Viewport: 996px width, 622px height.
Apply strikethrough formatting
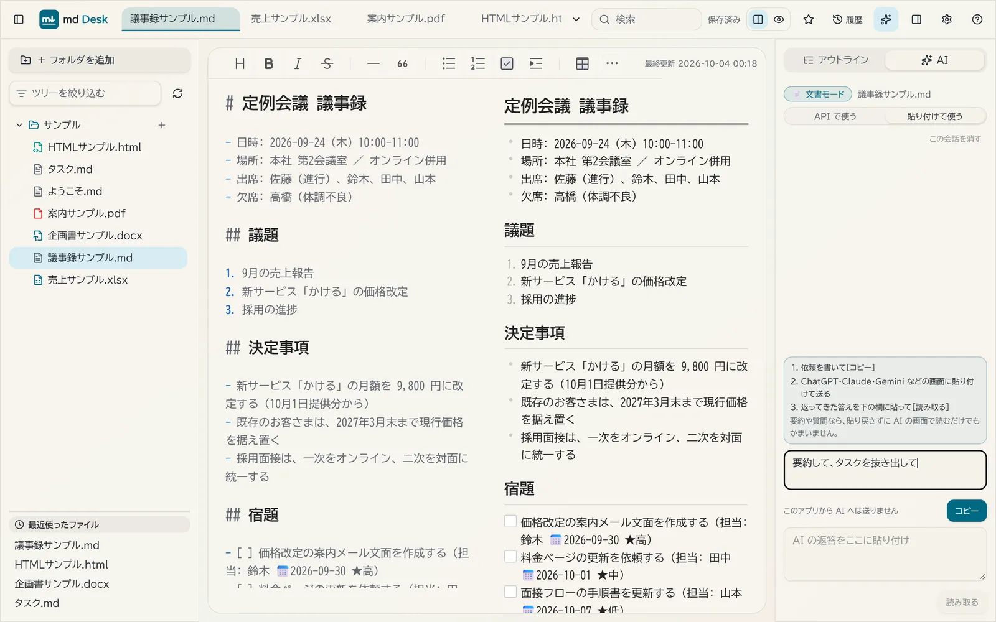point(327,63)
